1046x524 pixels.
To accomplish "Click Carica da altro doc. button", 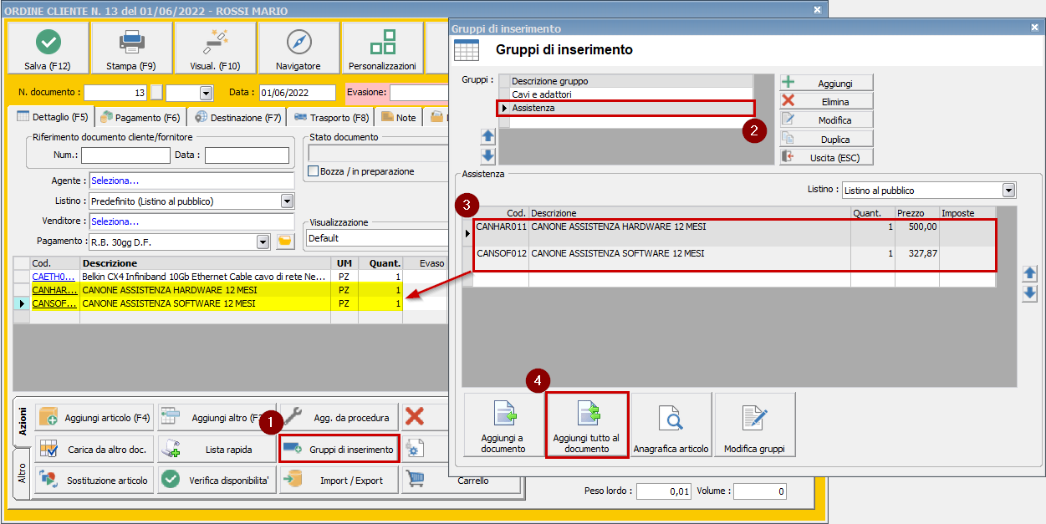I will [x=94, y=449].
